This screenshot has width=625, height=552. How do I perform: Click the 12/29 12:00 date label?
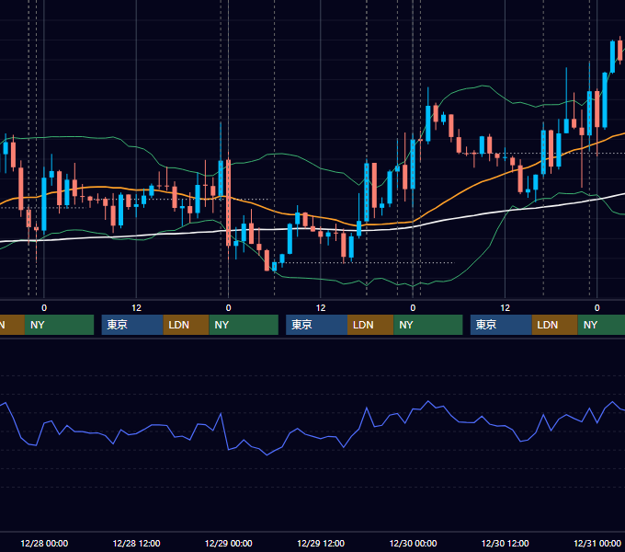tap(321, 543)
